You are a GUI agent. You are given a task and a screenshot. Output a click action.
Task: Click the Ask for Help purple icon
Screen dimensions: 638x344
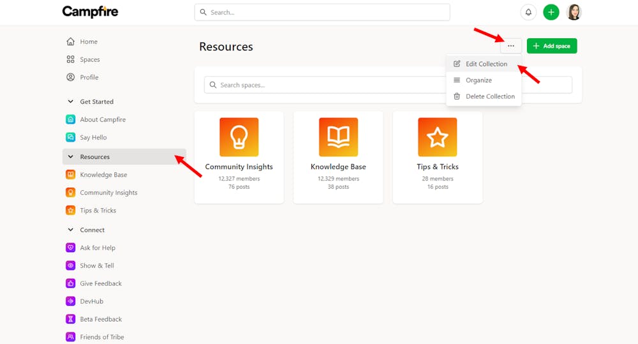click(70, 248)
